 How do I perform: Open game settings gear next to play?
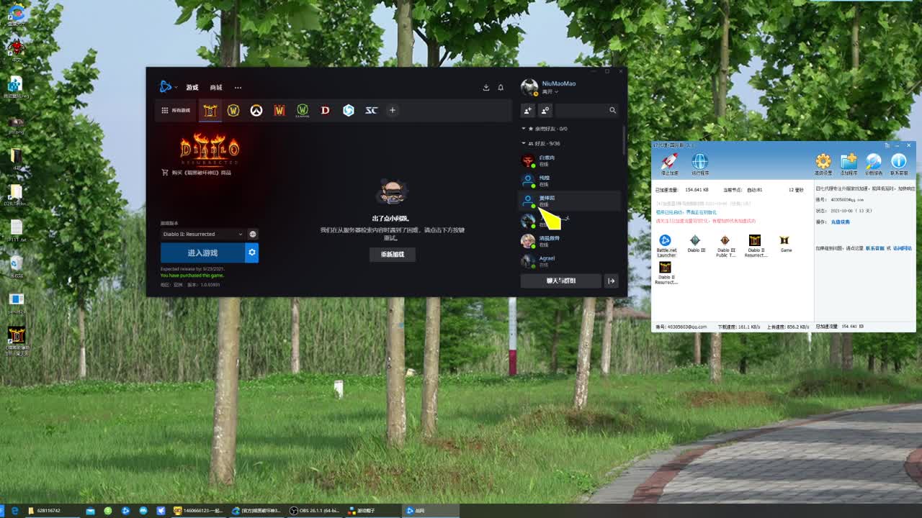[x=251, y=253]
